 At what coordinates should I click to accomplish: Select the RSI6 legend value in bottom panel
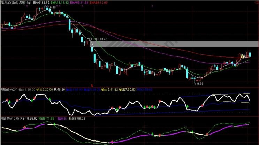point(46,119)
